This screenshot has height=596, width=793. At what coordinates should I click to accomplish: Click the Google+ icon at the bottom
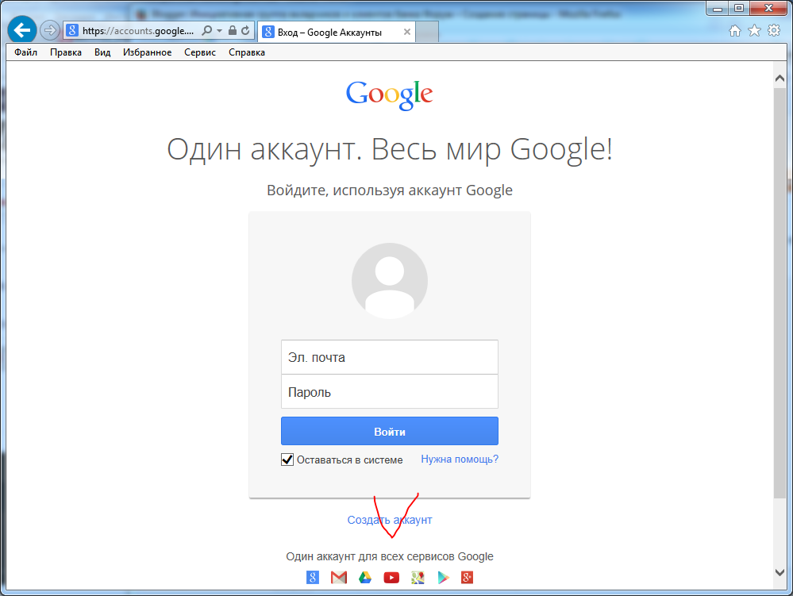click(468, 577)
